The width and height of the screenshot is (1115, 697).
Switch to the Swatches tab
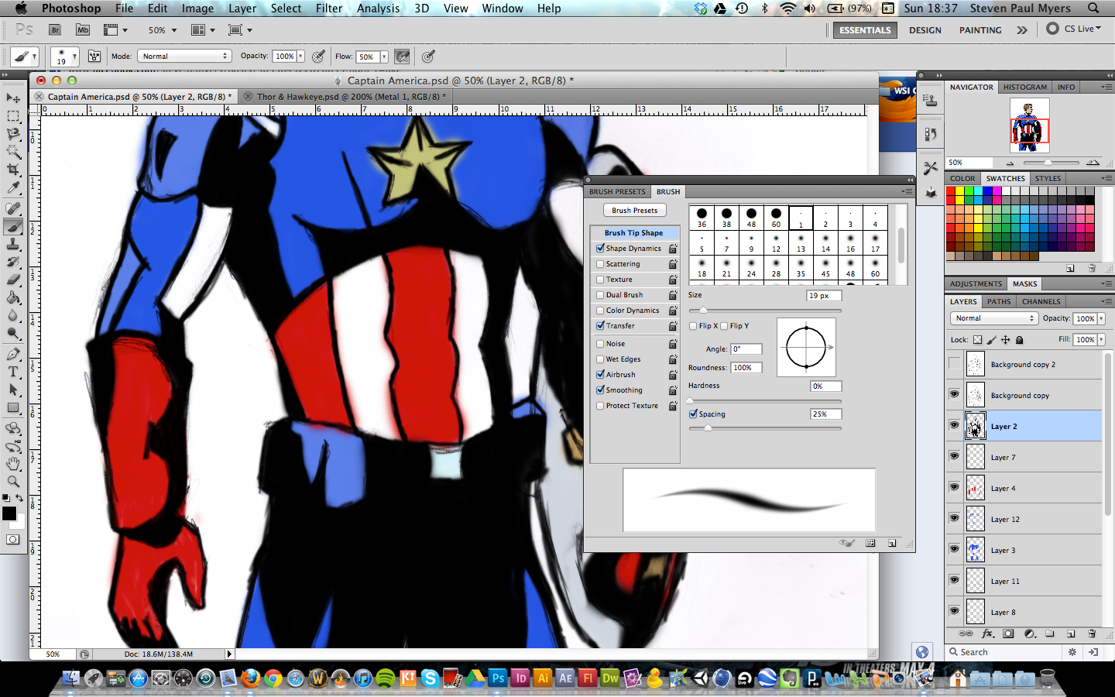pos(1005,178)
